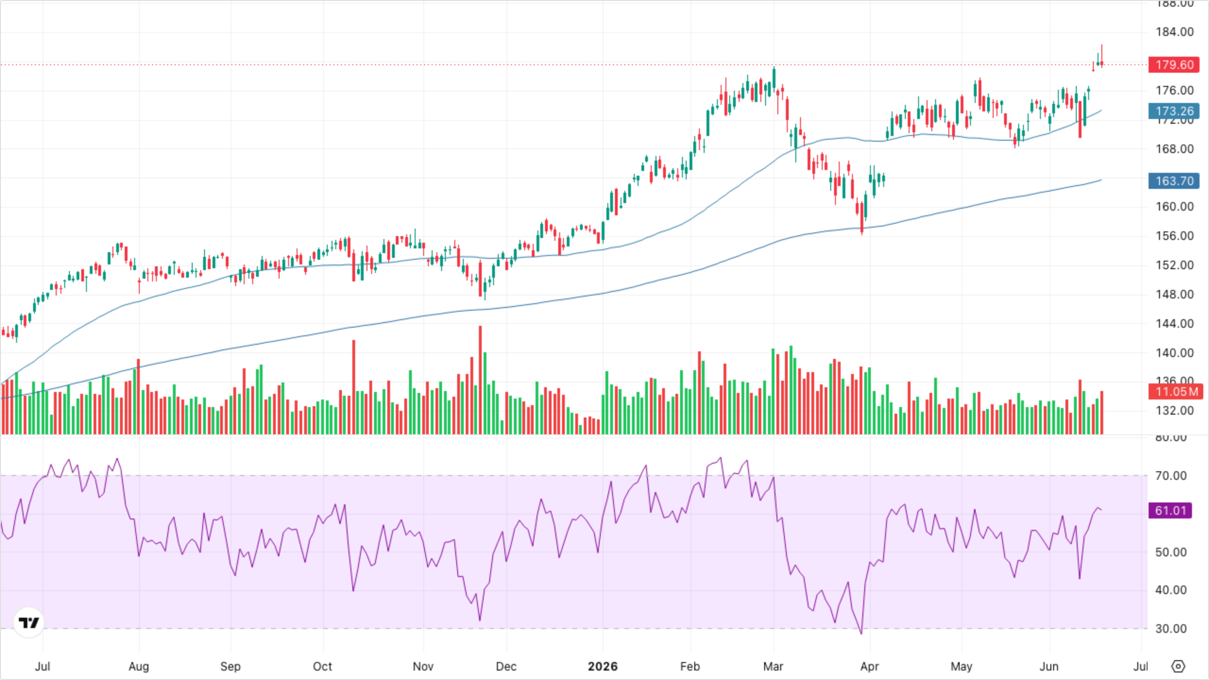Click the May label on time axis
Image resolution: width=1209 pixels, height=680 pixels.
tap(962, 666)
